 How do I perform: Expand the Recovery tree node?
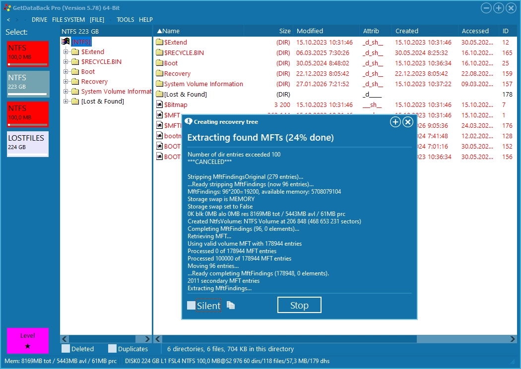tap(66, 82)
